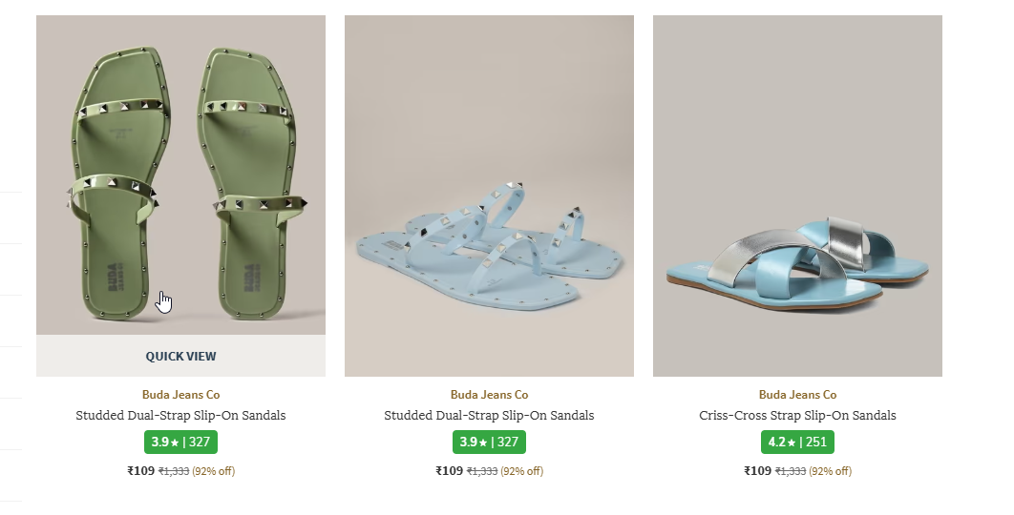
Task: Click the struck-through ₹1,333 price under the green sandals
Action: pyautogui.click(x=174, y=471)
